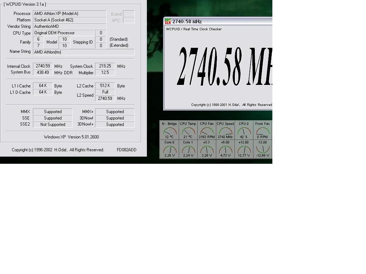
Task: Click the +3.3 voltage gauge
Action: click(x=207, y=149)
